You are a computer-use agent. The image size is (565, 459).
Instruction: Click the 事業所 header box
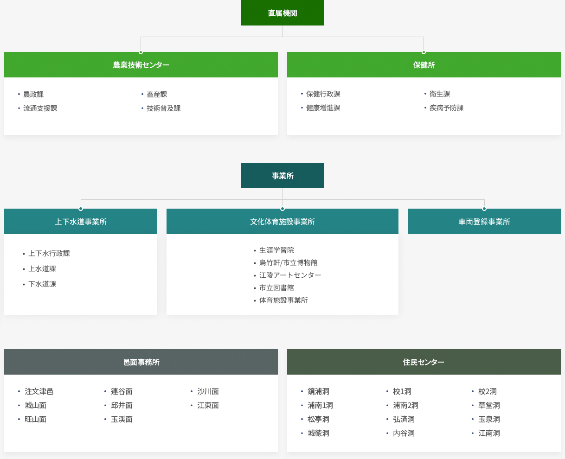[282, 175]
